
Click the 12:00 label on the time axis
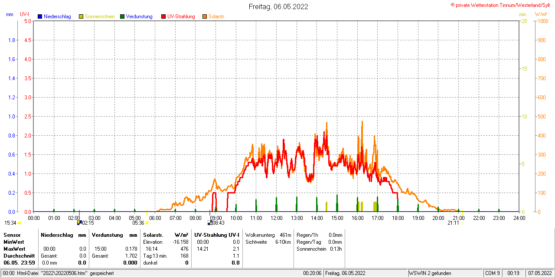click(276, 218)
